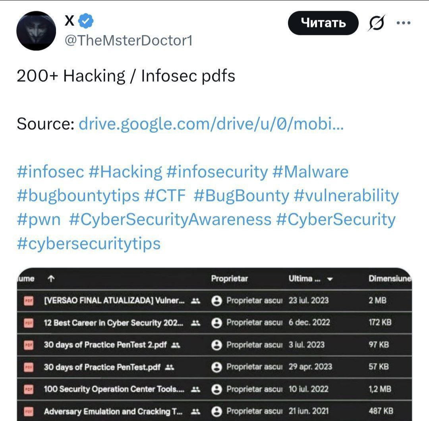Image resolution: width=429 pixels, height=421 pixels.
Task: Open the drive.google.com source link
Action: tap(211, 124)
